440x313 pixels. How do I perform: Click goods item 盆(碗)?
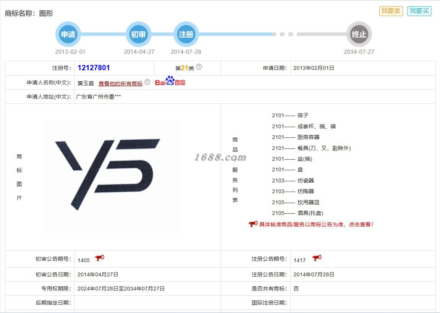pos(305,159)
